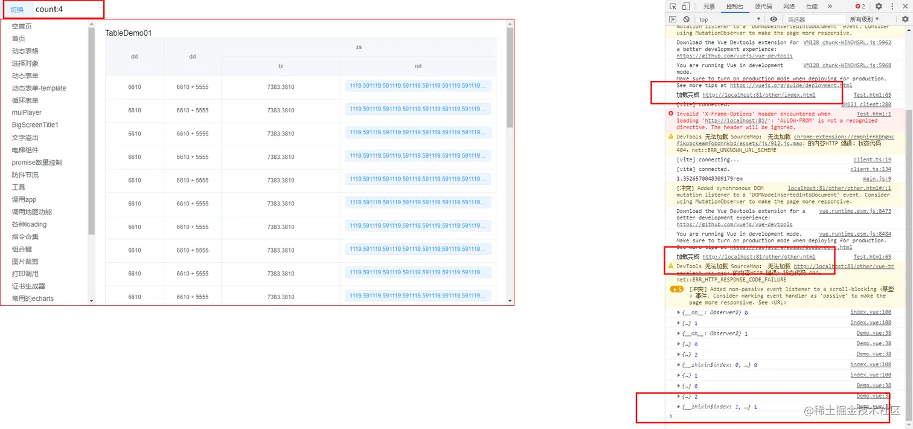Select 调用地图功能 in the sidebar
The image size is (913, 429).
tap(31, 212)
